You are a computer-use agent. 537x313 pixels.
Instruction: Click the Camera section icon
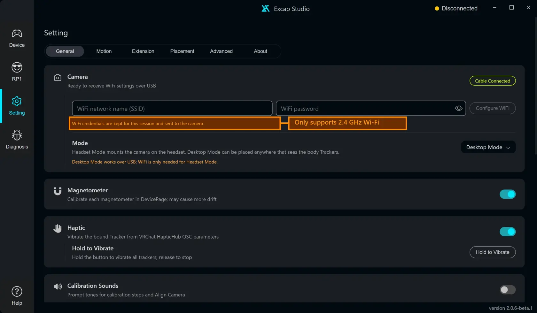(x=58, y=78)
